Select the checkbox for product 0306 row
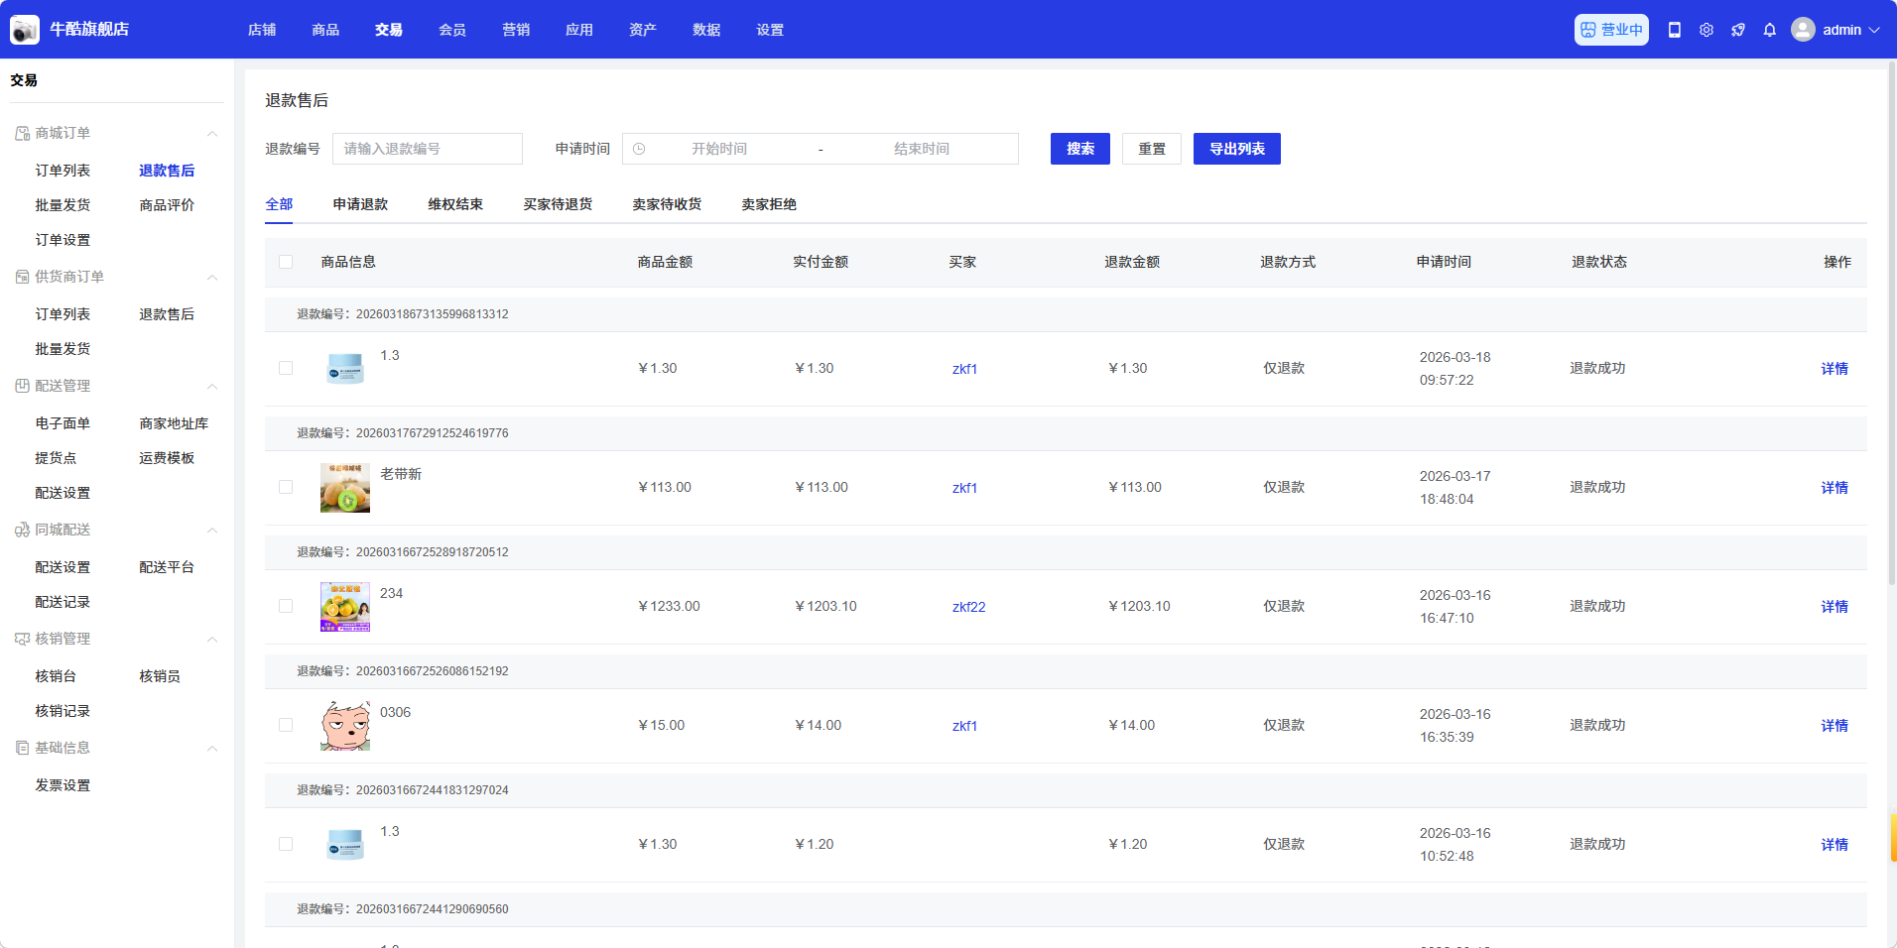The image size is (1897, 948). pos(286,725)
